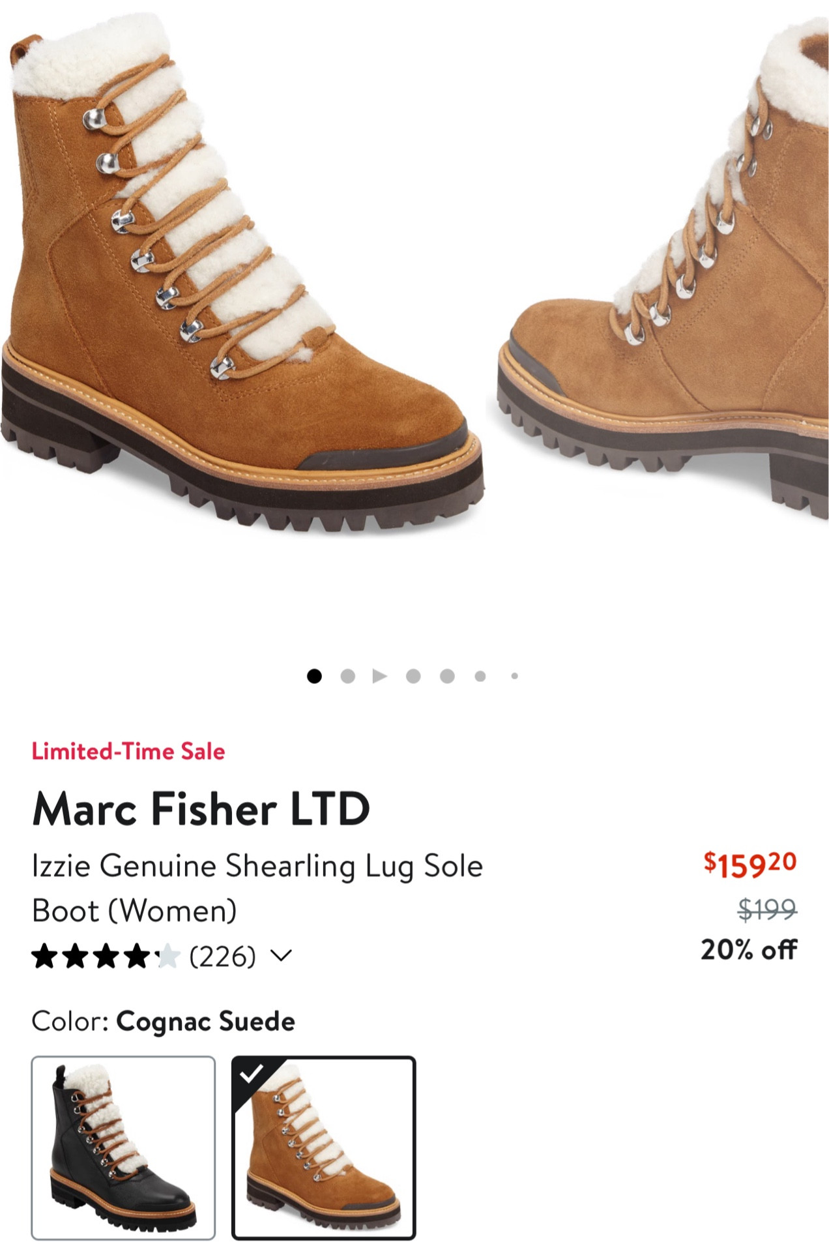Tap the sixth carousel indicator dot

[480, 676]
